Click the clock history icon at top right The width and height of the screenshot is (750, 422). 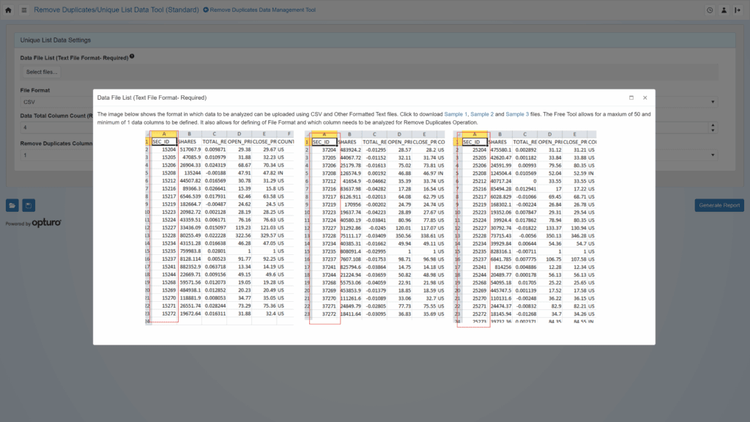(x=709, y=10)
